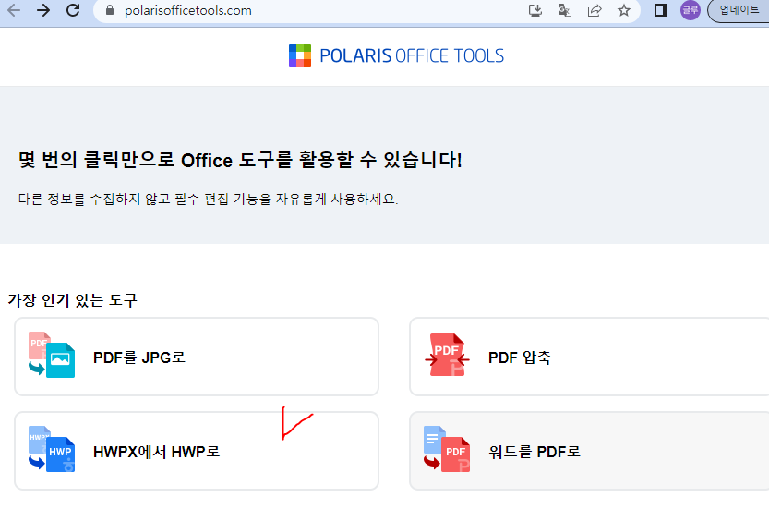Click the address bar URL polarisofficetools.com

pos(187,10)
